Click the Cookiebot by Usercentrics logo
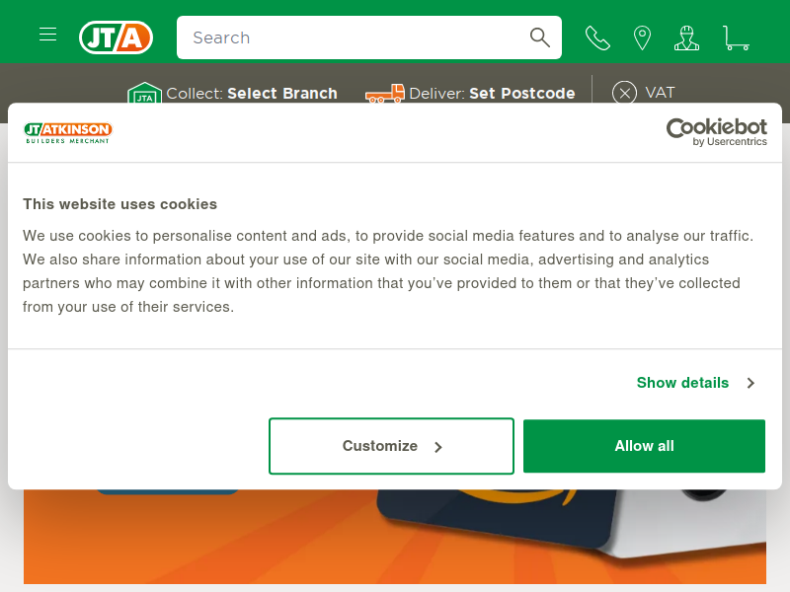Image resolution: width=790 pixels, height=592 pixels. 717,132
